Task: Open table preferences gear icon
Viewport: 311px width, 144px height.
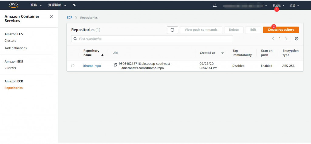Action: 296,39
